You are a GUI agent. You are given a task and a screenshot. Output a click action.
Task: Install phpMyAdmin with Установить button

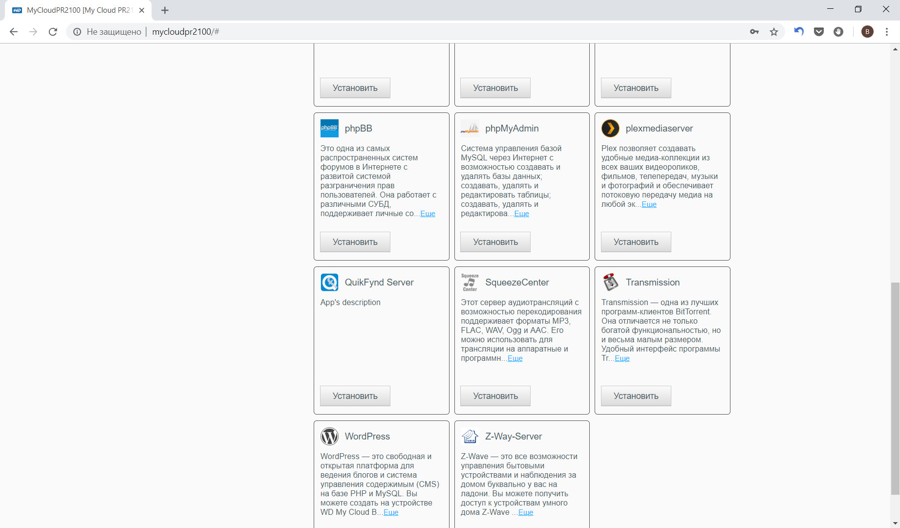pos(495,242)
